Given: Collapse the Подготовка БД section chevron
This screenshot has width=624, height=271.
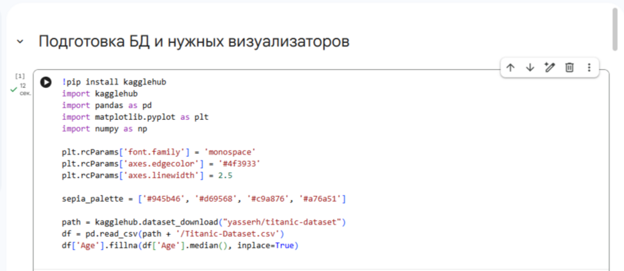Looking at the screenshot, I should click(20, 42).
